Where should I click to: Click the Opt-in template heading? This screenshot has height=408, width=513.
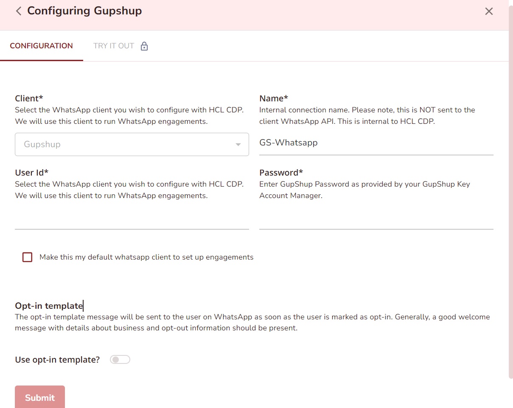click(x=49, y=306)
